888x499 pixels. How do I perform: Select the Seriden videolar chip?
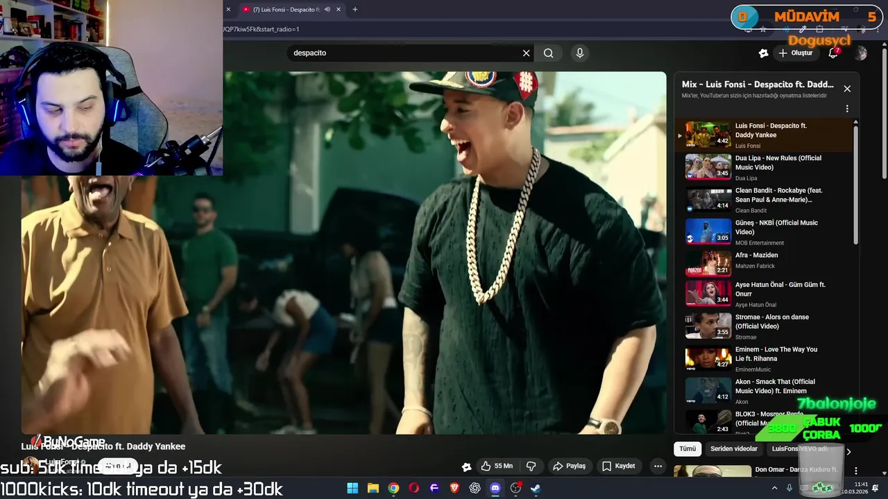pyautogui.click(x=734, y=448)
